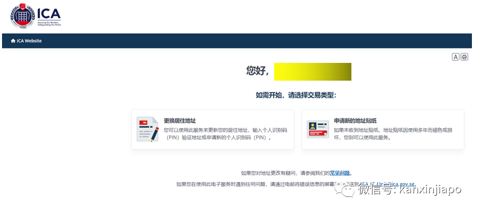Viewport: 477px width, 211px height.
Task: Click the 如需开始，请选择交易类型 heading
Action: (296, 95)
